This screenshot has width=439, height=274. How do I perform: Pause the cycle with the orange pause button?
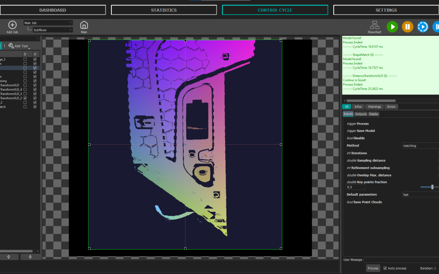click(x=408, y=27)
